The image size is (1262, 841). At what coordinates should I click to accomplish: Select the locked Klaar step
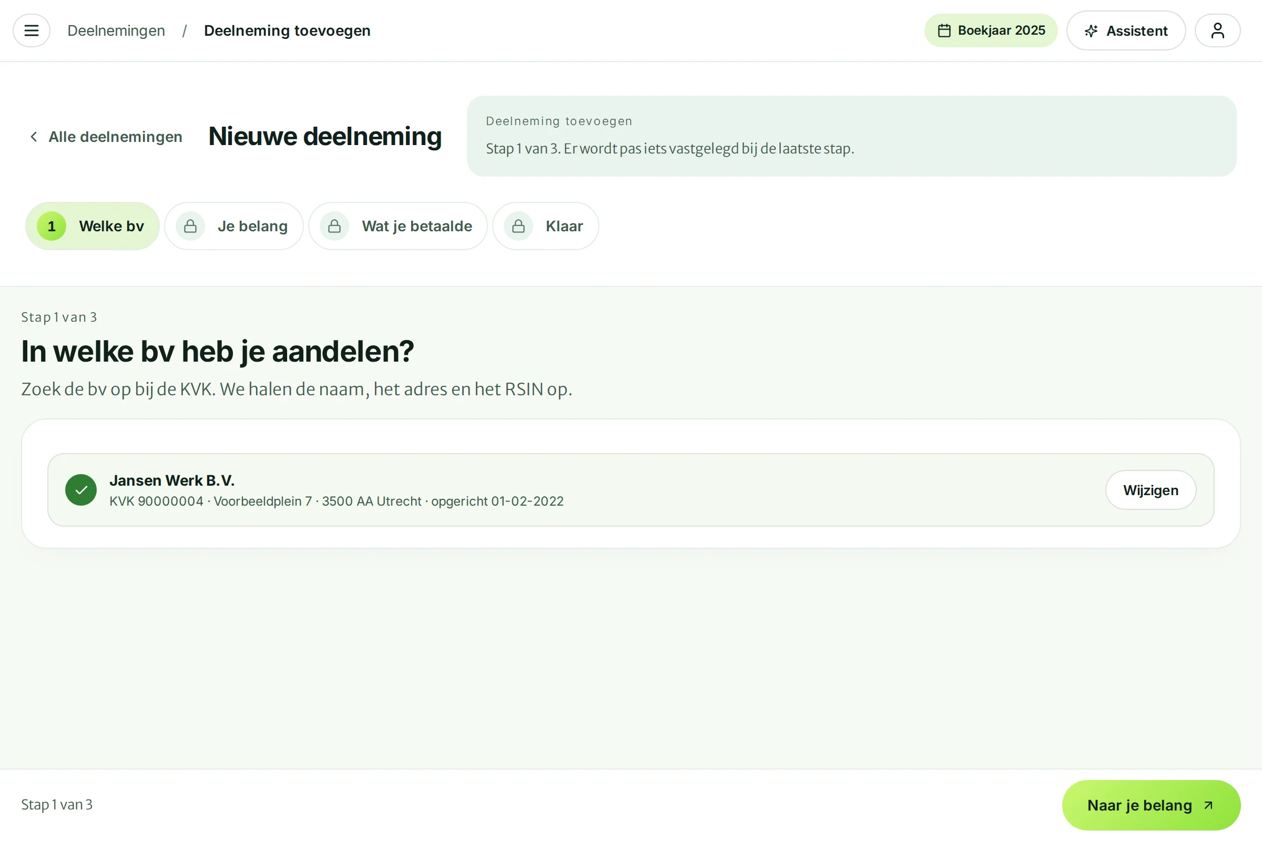546,226
